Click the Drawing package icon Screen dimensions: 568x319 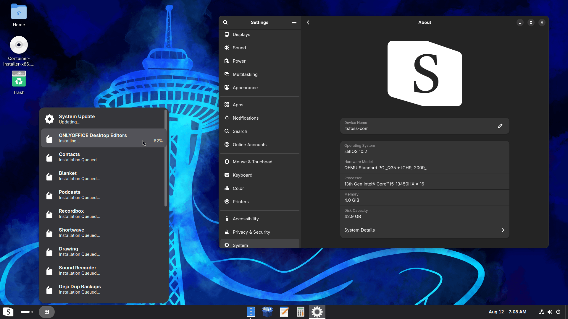click(x=49, y=252)
